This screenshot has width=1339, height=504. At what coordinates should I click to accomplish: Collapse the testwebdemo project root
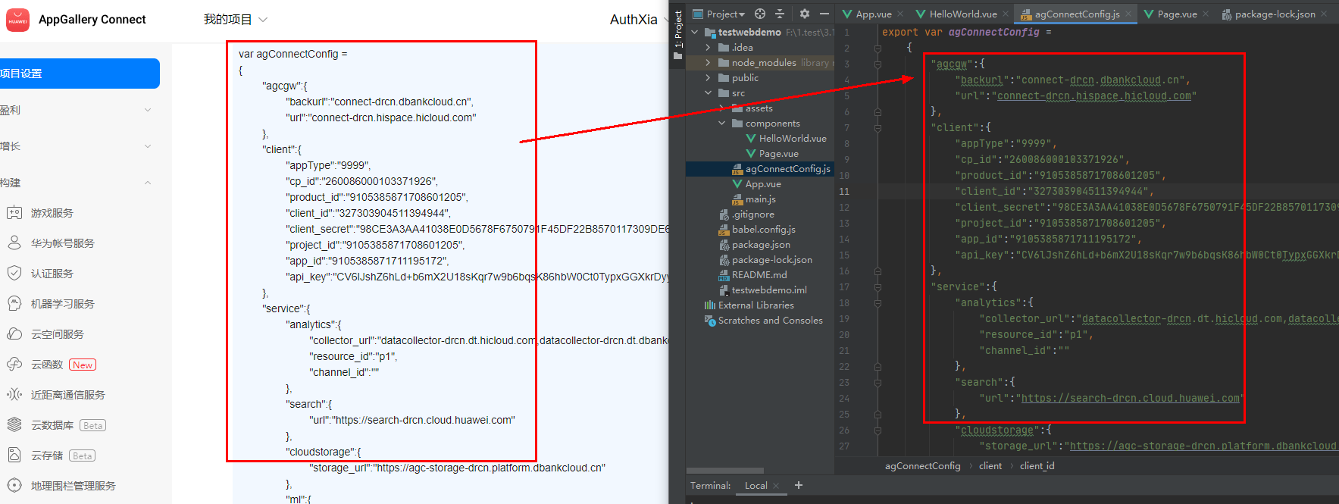pos(694,33)
